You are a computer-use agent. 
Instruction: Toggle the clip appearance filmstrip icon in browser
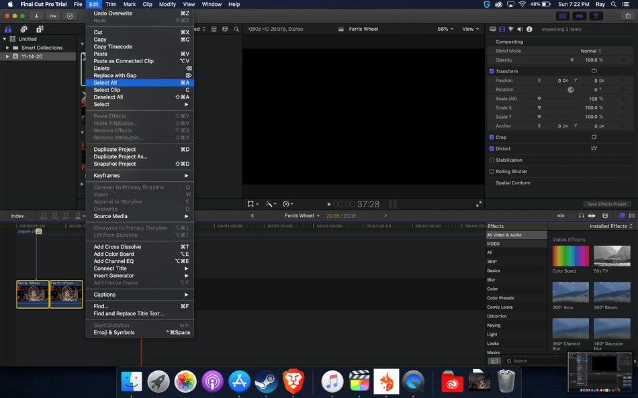pyautogui.click(x=224, y=30)
